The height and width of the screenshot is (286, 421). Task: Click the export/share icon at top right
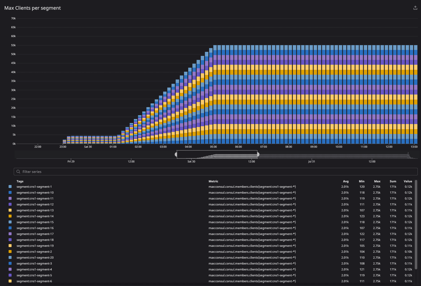(x=415, y=8)
